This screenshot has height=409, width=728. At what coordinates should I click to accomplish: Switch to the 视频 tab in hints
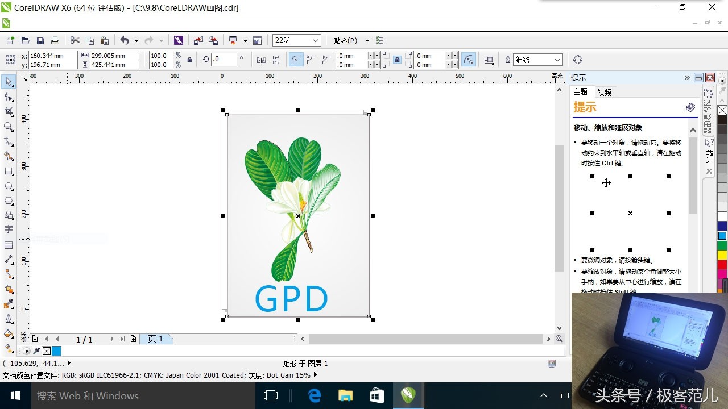(604, 93)
